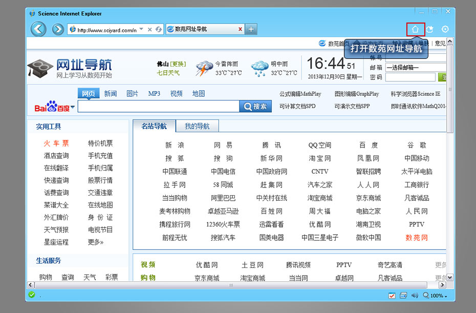Open the 火车票 link
The height and width of the screenshot is (313, 476).
tap(56, 143)
